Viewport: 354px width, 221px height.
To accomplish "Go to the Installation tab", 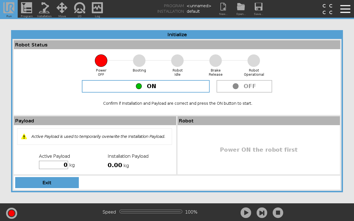I will click(x=44, y=9).
